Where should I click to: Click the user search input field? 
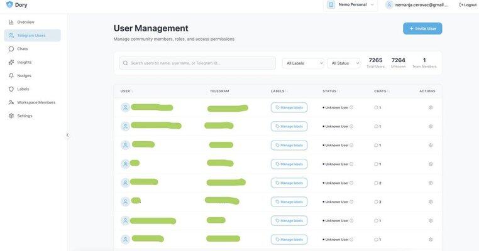201,63
